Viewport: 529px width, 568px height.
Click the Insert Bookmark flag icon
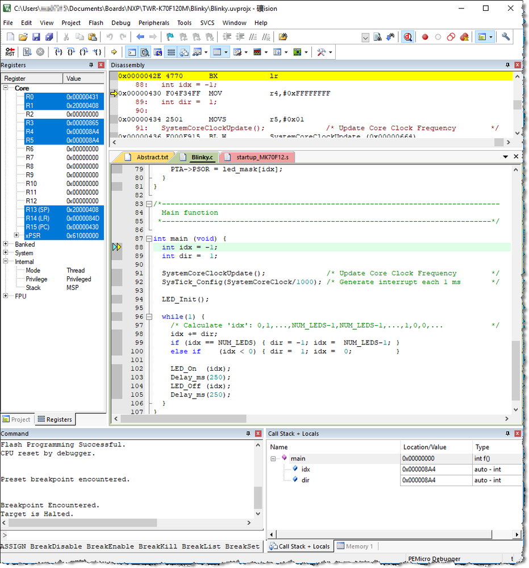coord(170,37)
